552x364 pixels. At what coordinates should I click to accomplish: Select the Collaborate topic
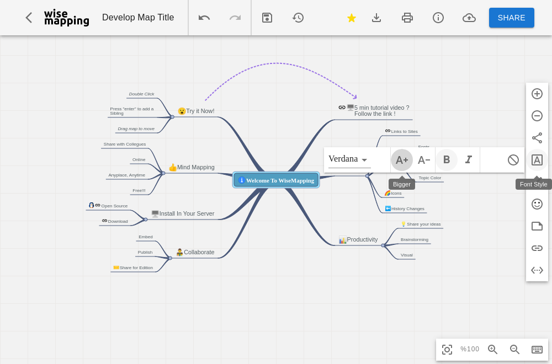coord(195,252)
